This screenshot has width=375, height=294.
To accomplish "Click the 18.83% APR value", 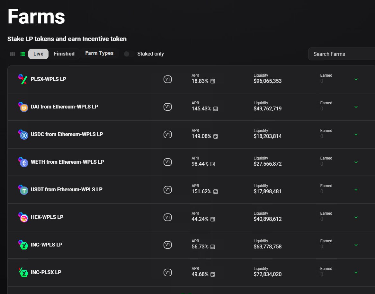I will (x=200, y=81).
